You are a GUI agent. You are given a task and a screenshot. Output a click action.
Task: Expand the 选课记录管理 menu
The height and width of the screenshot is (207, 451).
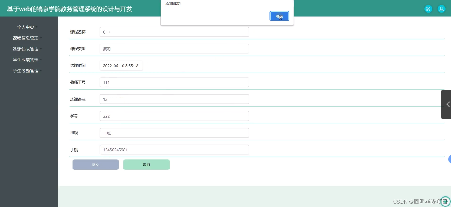tap(27, 49)
